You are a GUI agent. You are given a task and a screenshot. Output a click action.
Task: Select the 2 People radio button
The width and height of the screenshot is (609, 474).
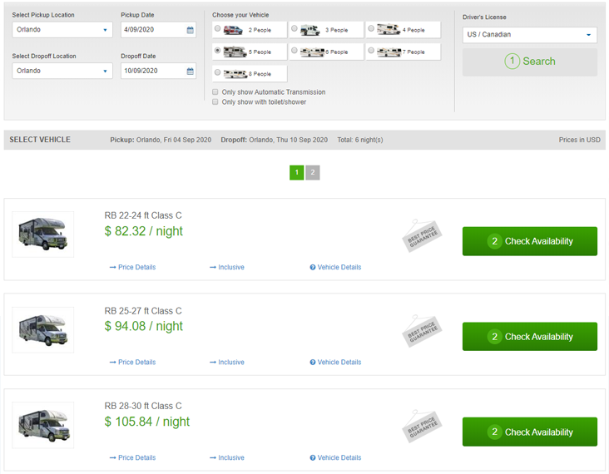click(x=218, y=28)
